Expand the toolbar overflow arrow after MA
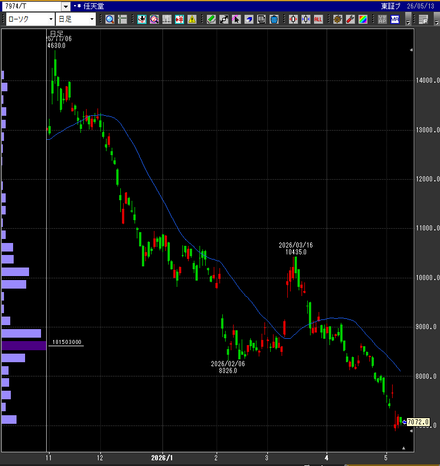The image size is (440, 466). 408,19
